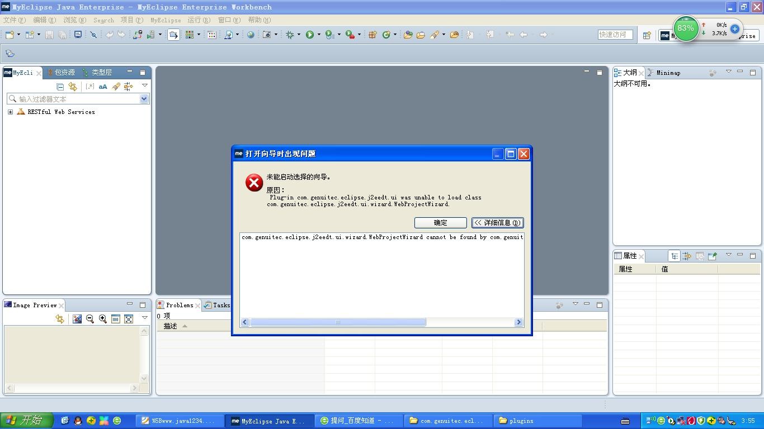Click the plugins folder taskbar button
This screenshot has height=429, width=764.
[x=539, y=421]
